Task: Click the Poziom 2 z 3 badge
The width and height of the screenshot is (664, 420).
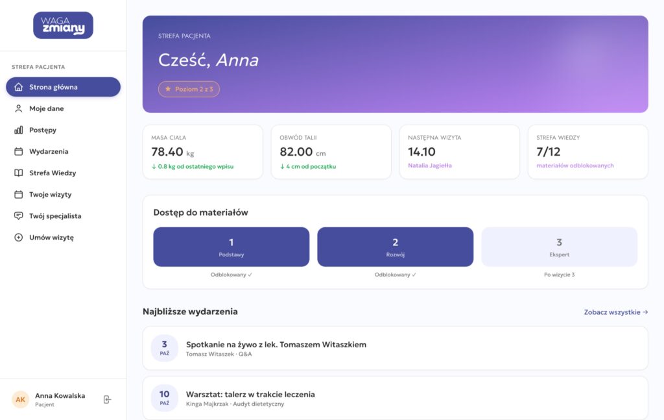Action: [x=189, y=89]
